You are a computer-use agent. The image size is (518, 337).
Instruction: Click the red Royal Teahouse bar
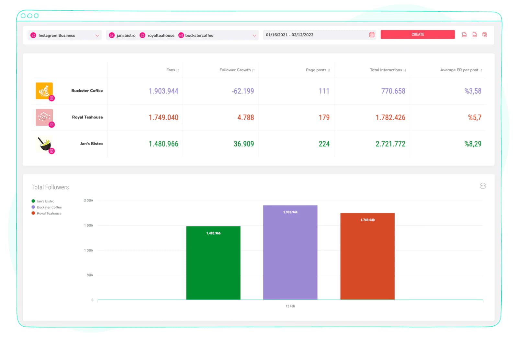pyautogui.click(x=367, y=256)
